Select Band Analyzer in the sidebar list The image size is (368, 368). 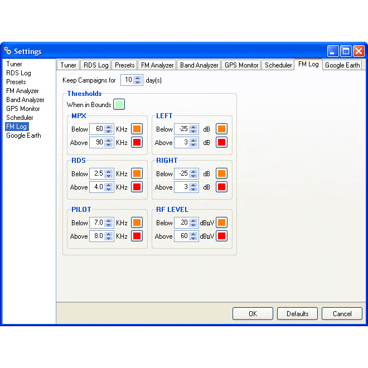25,100
